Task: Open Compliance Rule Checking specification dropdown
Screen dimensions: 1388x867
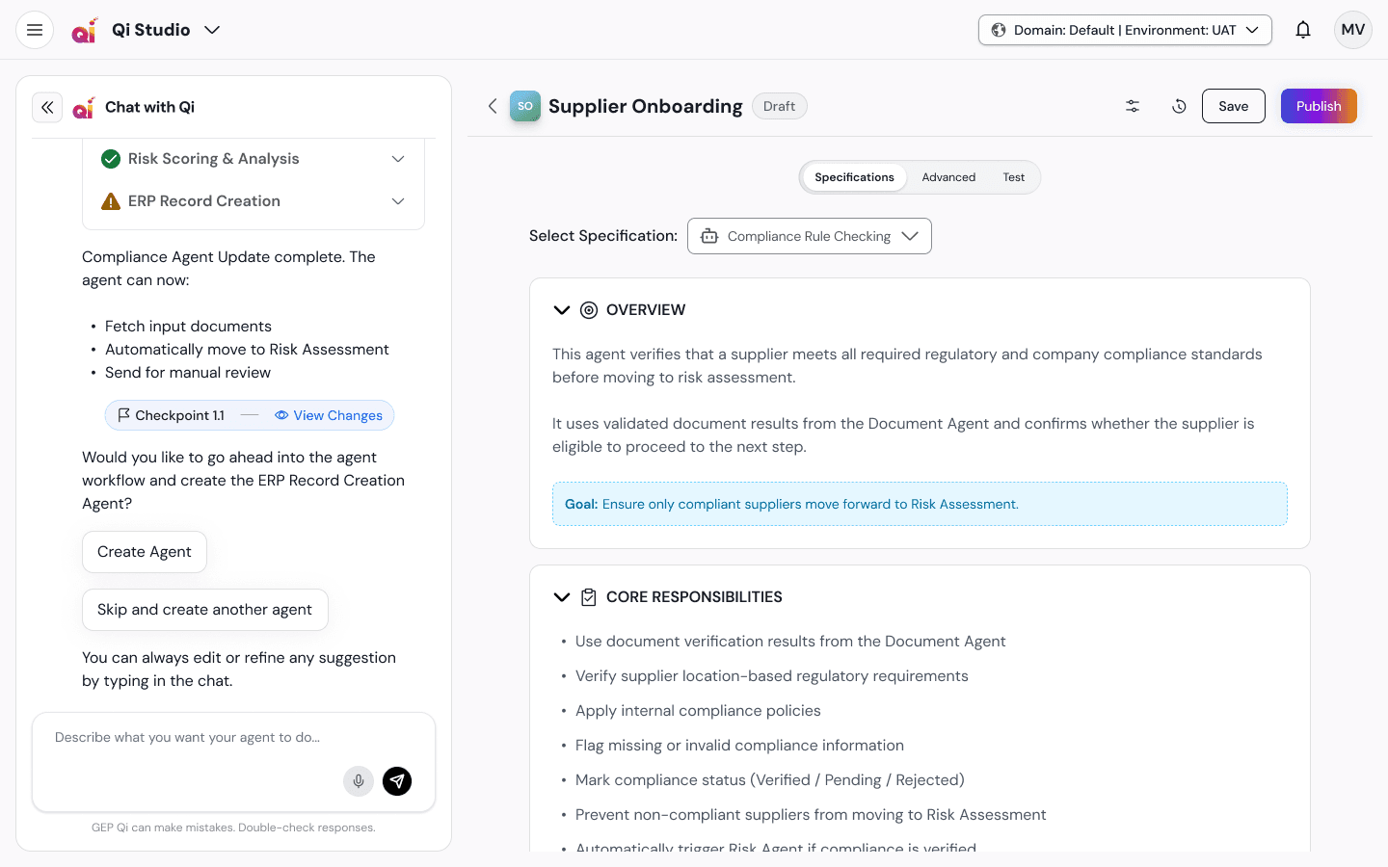Action: tap(810, 236)
